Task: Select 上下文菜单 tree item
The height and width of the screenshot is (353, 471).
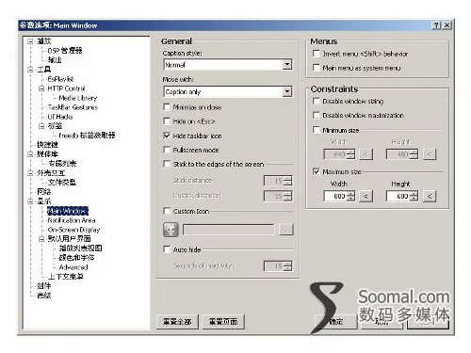Action: pos(65,277)
